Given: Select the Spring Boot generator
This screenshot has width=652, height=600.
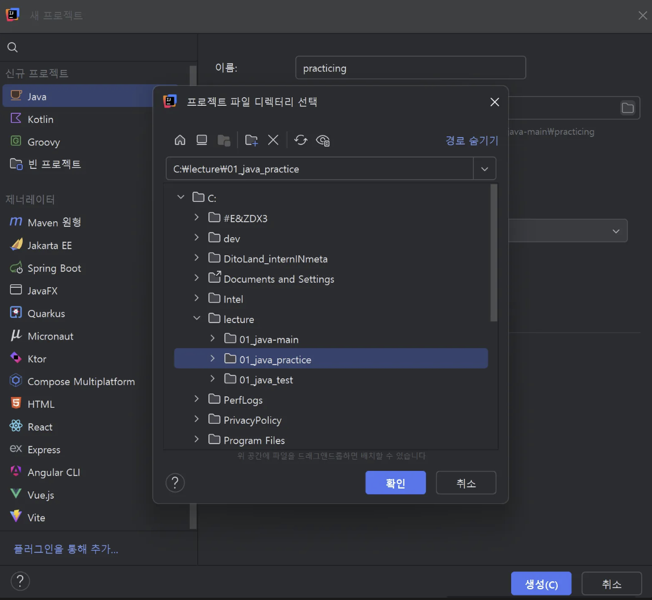Looking at the screenshot, I should coord(54,268).
